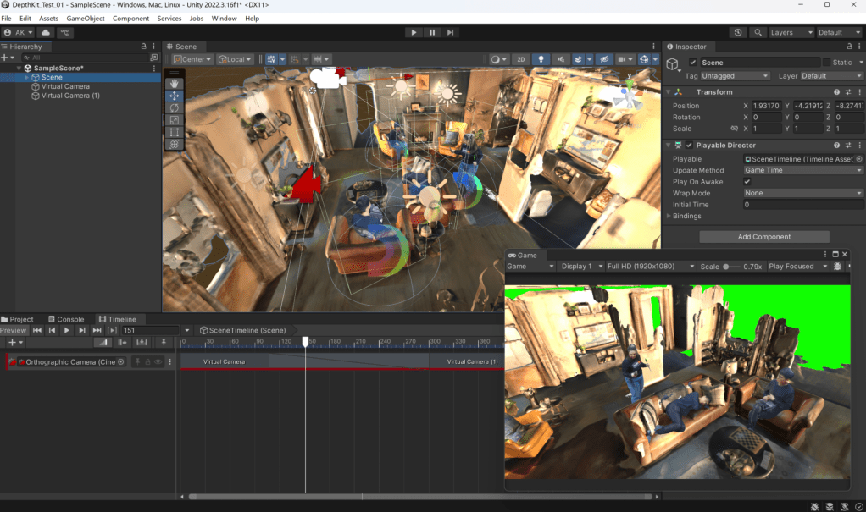Open the Update Method dropdown

[x=802, y=170]
